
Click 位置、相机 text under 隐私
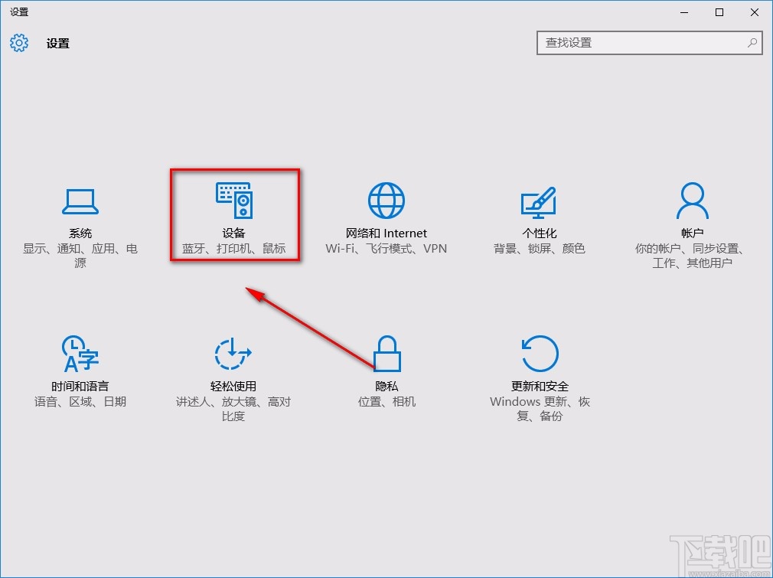tap(386, 400)
